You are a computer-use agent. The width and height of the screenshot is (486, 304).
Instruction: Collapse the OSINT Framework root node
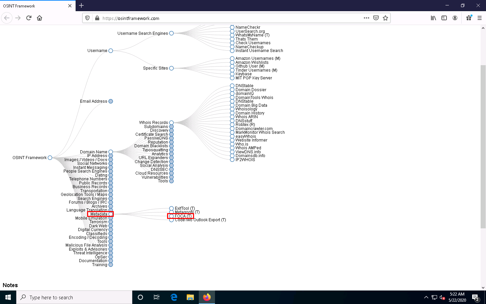50,158
